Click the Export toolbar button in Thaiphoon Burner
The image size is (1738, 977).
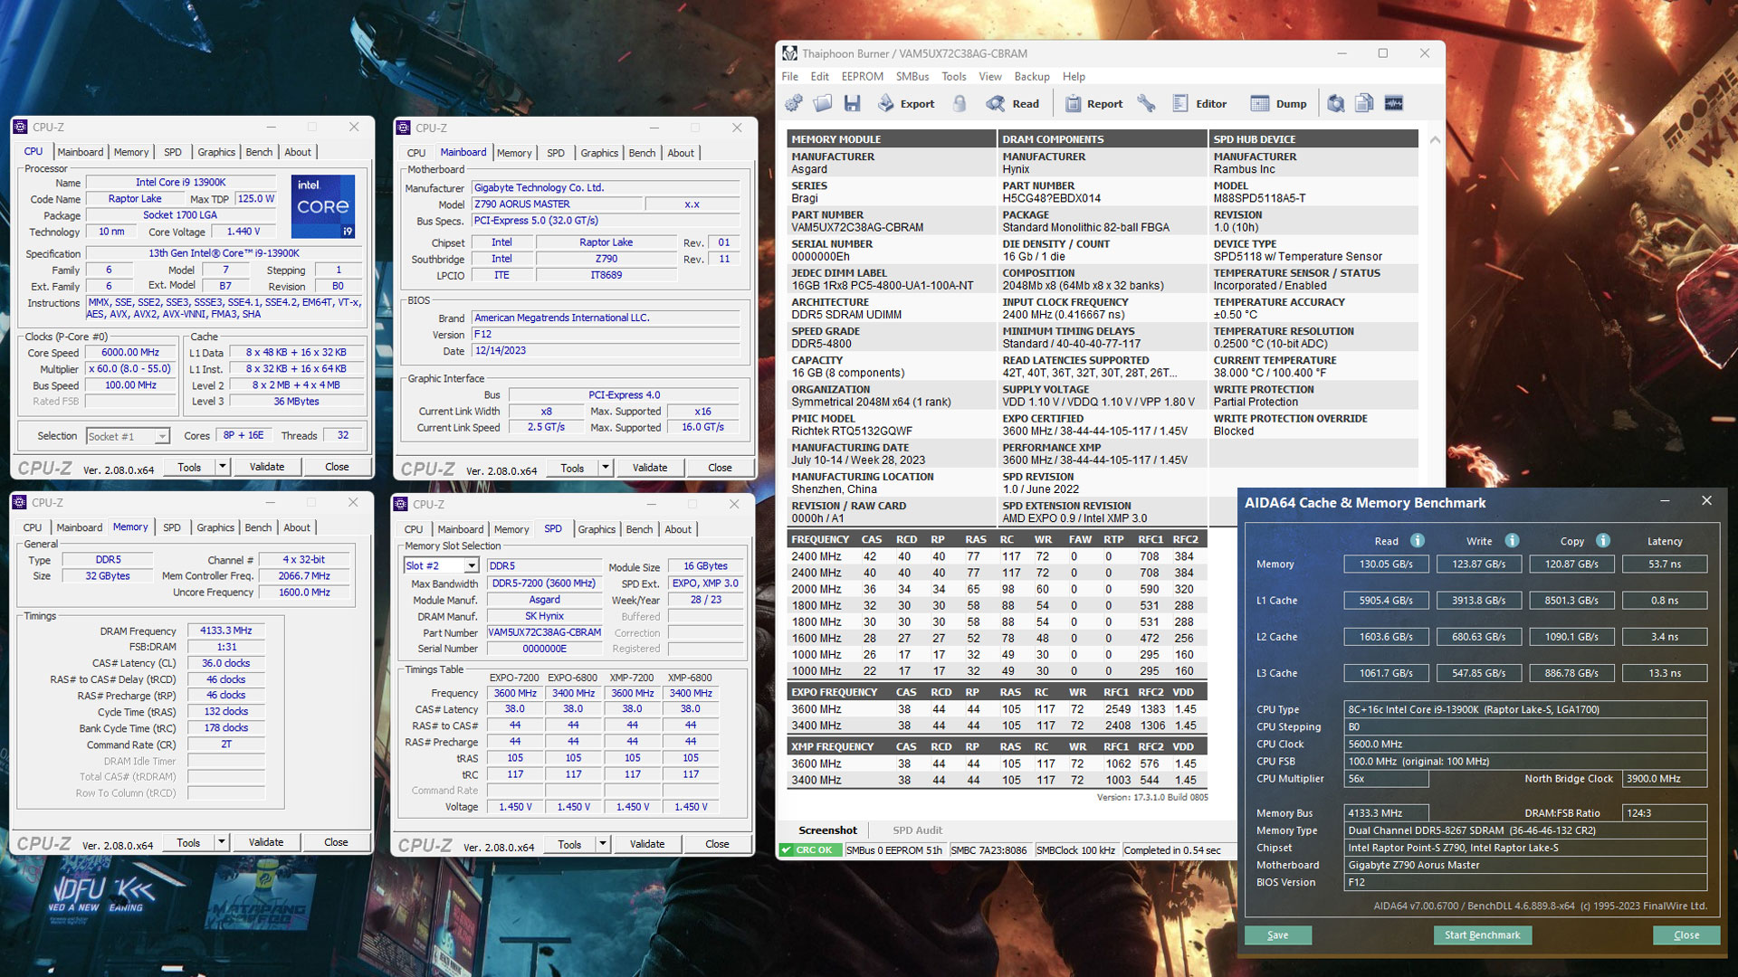(x=906, y=103)
